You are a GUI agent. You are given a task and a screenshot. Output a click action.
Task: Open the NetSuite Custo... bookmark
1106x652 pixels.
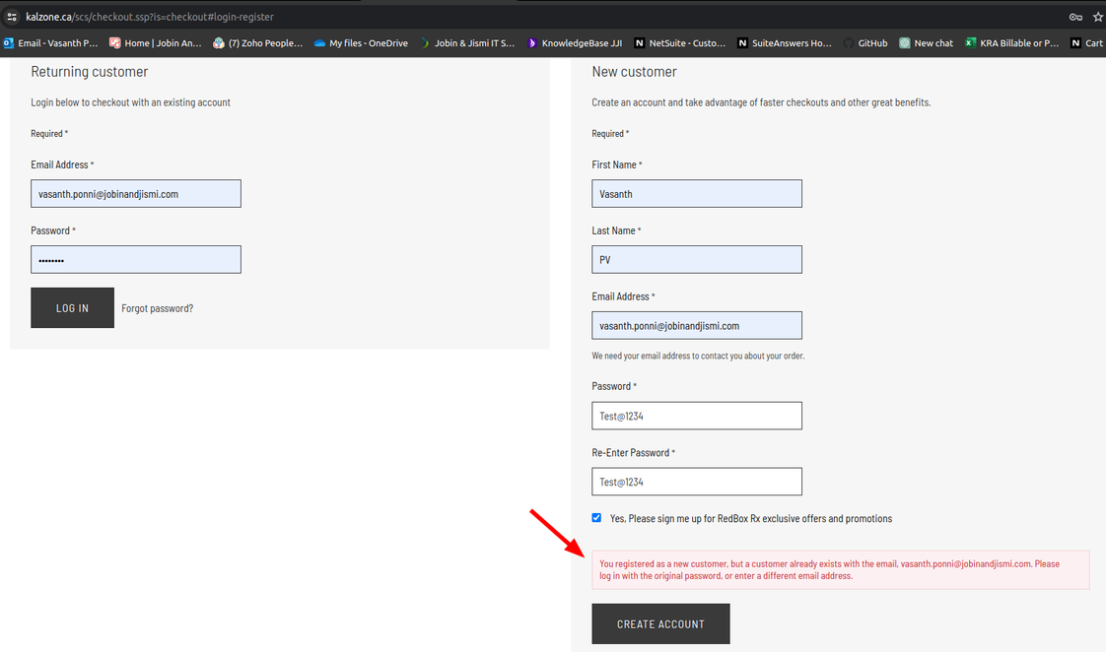[680, 43]
